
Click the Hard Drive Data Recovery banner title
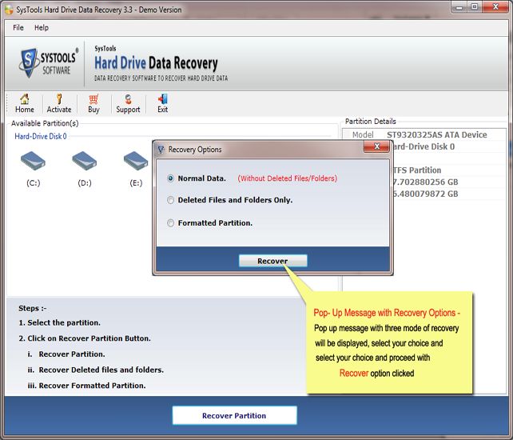(156, 63)
